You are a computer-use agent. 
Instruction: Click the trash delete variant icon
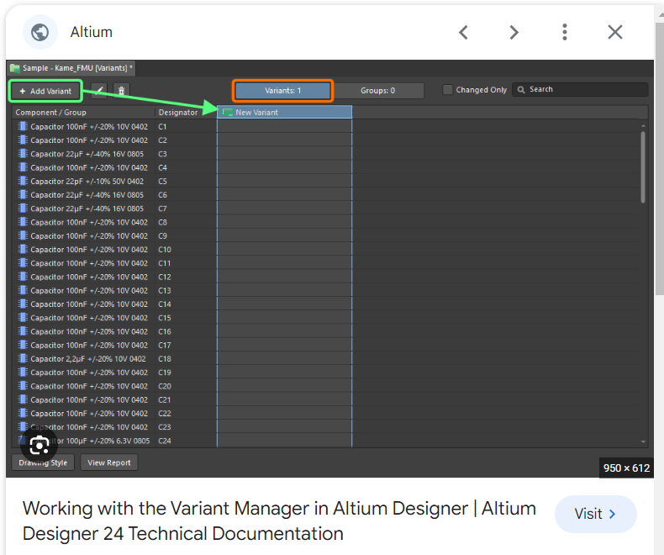(x=122, y=91)
